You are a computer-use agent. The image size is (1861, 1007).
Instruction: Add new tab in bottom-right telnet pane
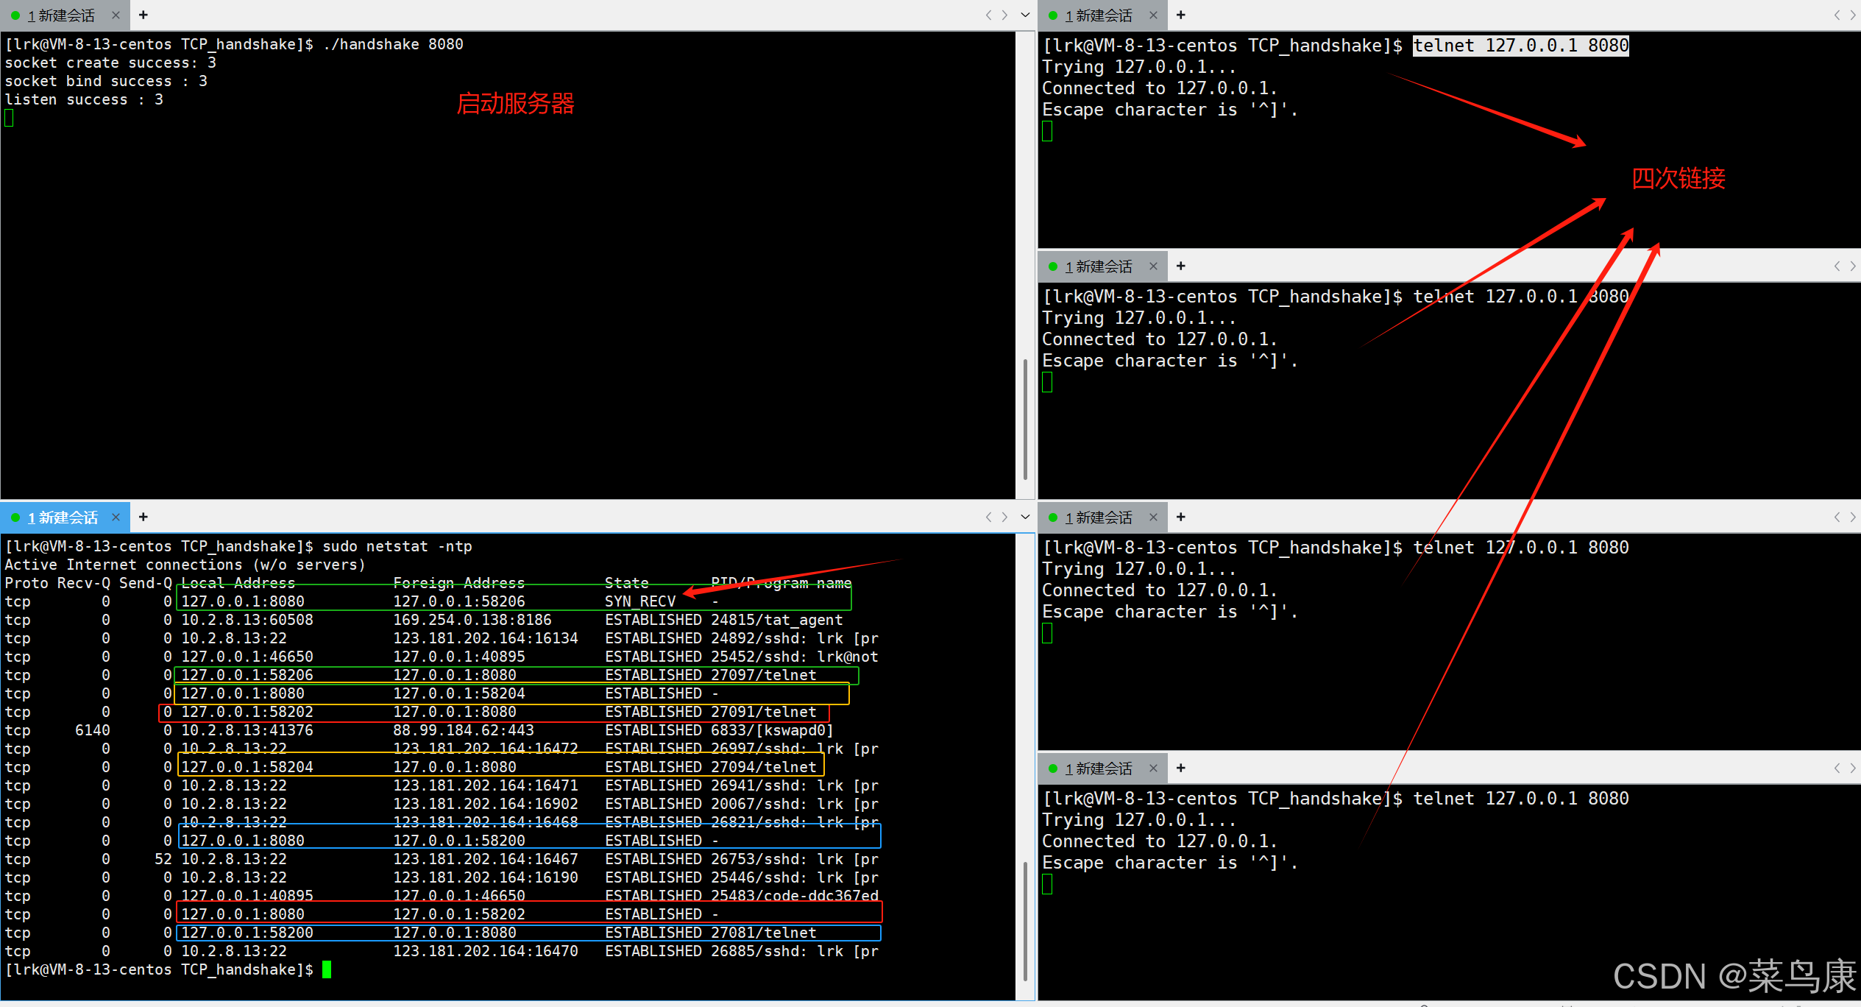(1181, 768)
